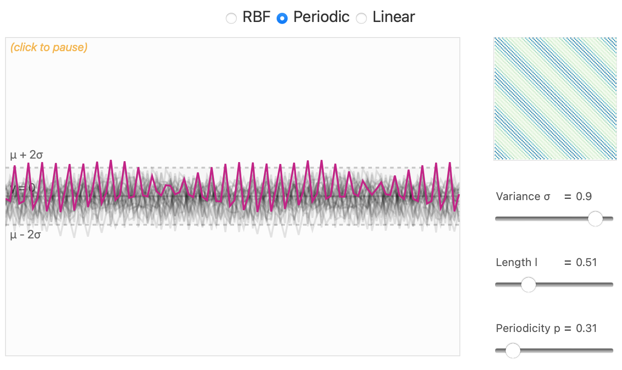Click the right end of Length slider track
Viewport: 622px width, 370px height.
click(611, 285)
